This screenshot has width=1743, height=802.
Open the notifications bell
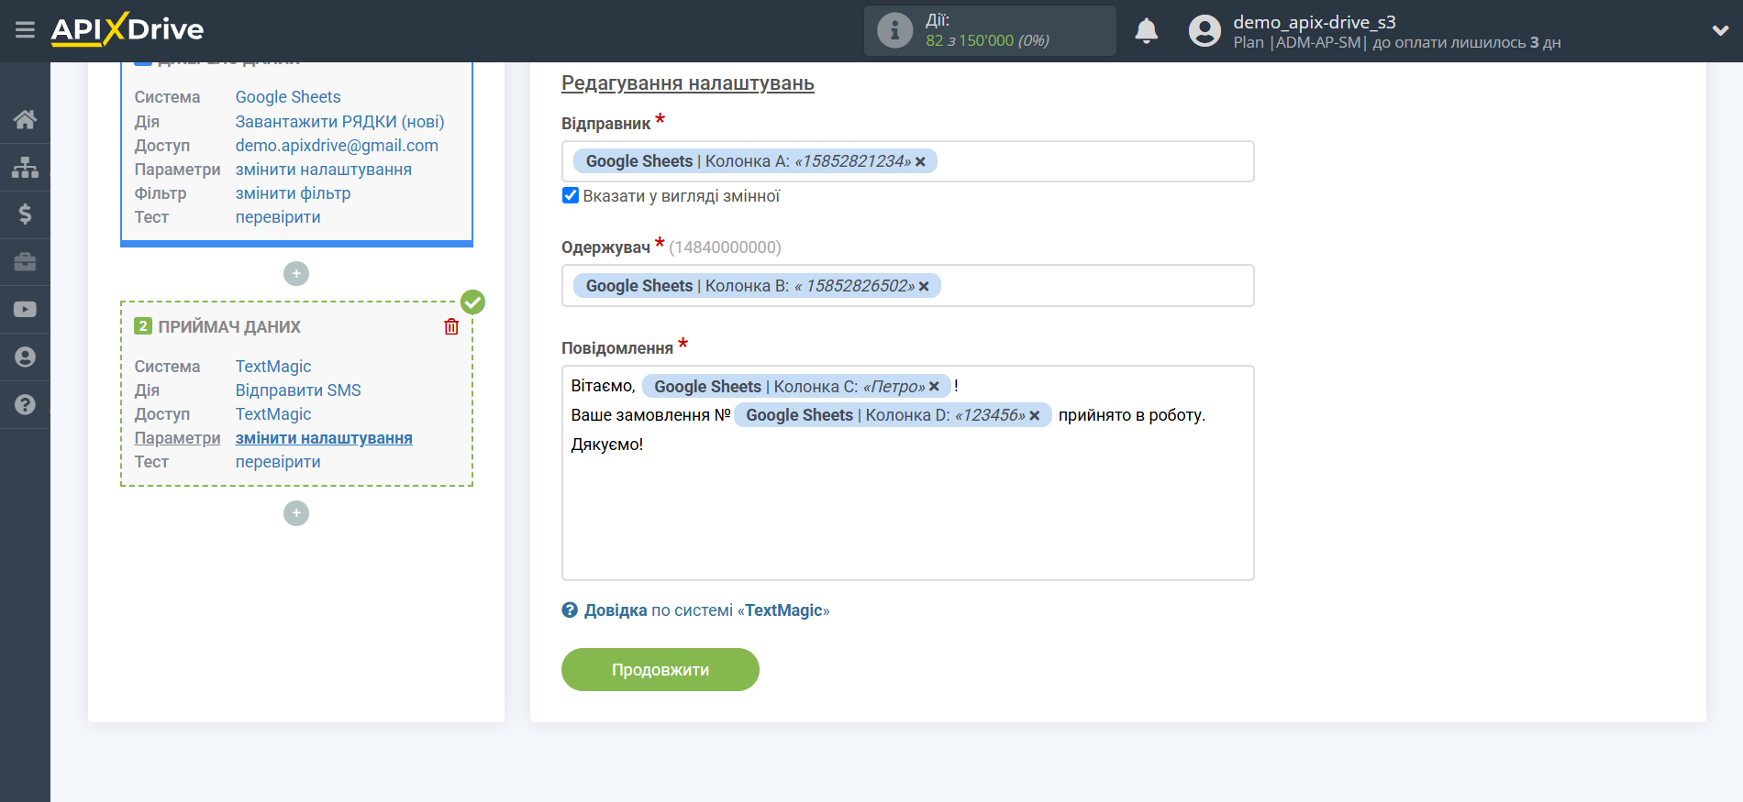(x=1146, y=31)
